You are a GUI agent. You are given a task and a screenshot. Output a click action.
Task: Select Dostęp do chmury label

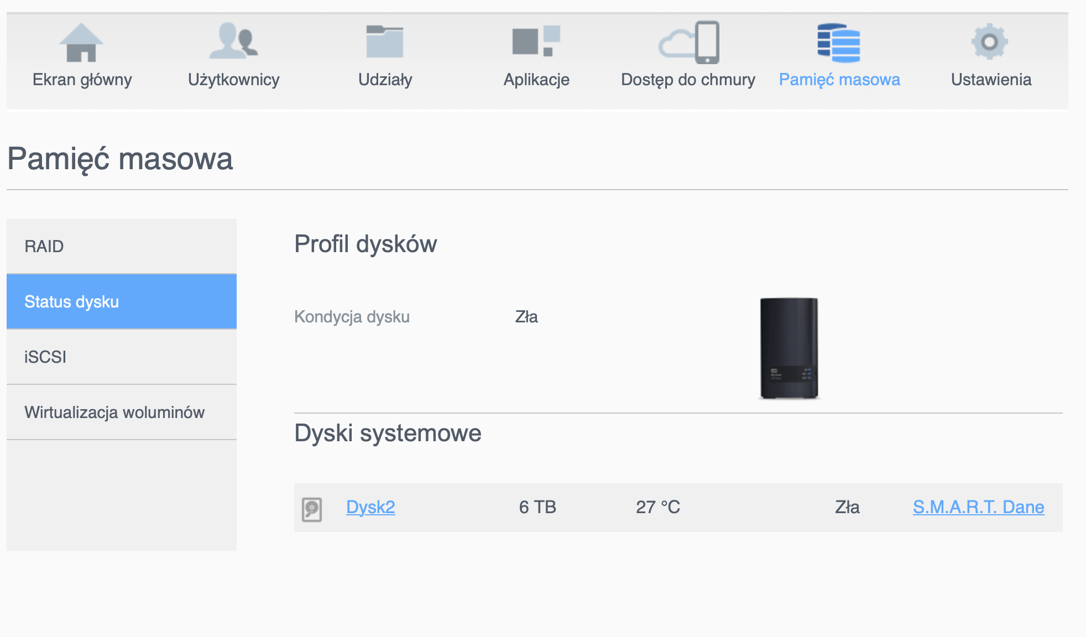(x=688, y=80)
